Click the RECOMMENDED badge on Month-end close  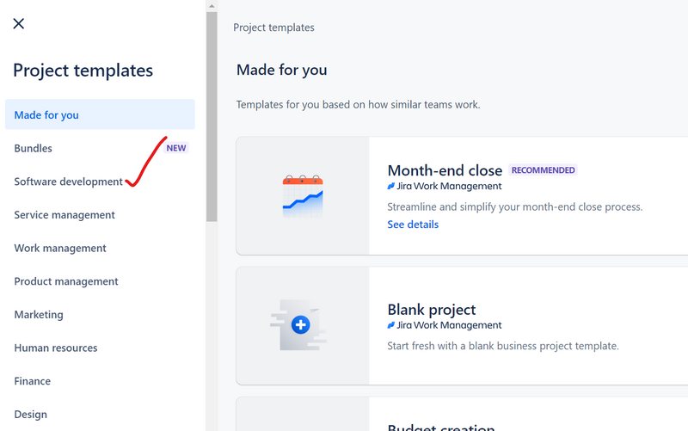tap(543, 170)
